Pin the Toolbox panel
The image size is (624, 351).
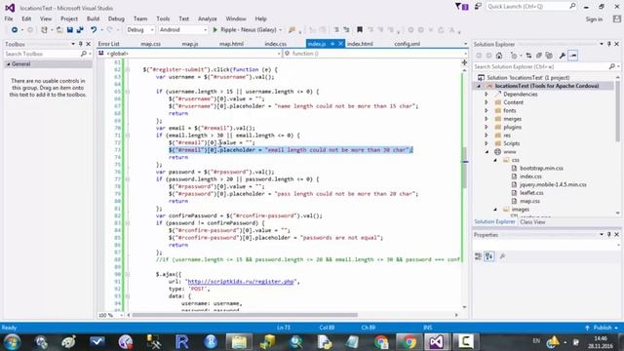coord(81,44)
